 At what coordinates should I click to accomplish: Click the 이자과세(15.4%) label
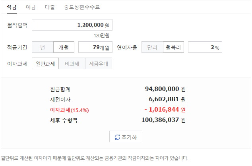[70, 110]
